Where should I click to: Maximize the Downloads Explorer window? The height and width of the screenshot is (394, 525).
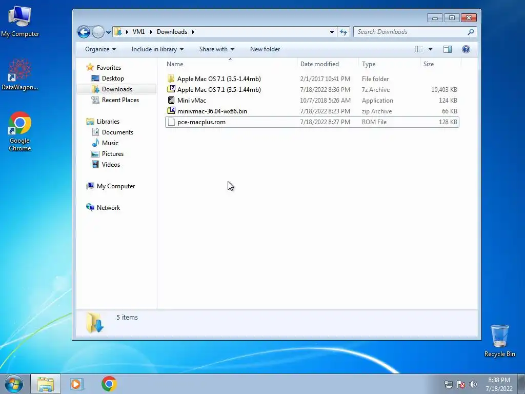[452, 18]
